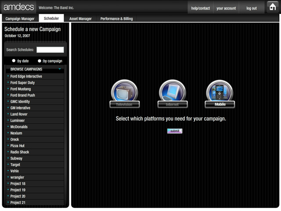Open the Project 21 row
The height and width of the screenshot is (211, 281).
[x=35, y=202]
